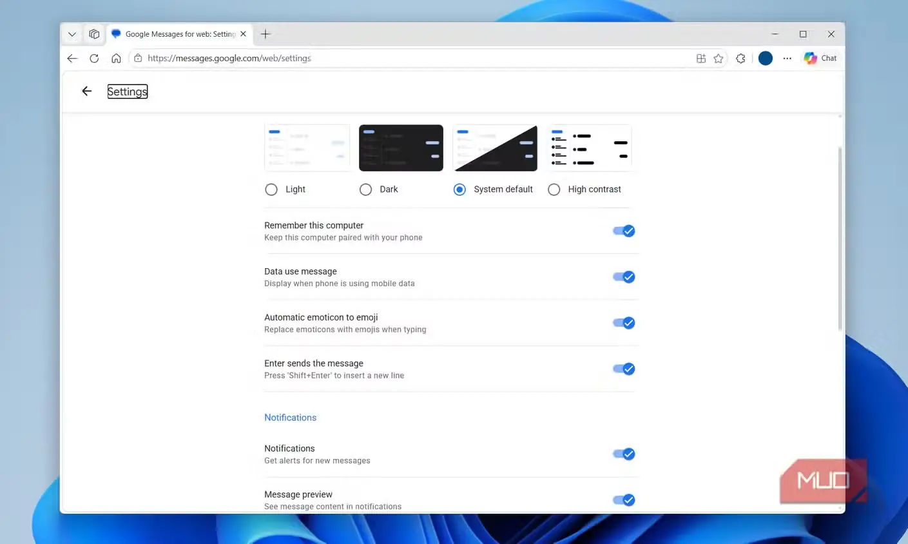Turn off the Notifications alerts switch
This screenshot has height=544, width=908.
624,454
